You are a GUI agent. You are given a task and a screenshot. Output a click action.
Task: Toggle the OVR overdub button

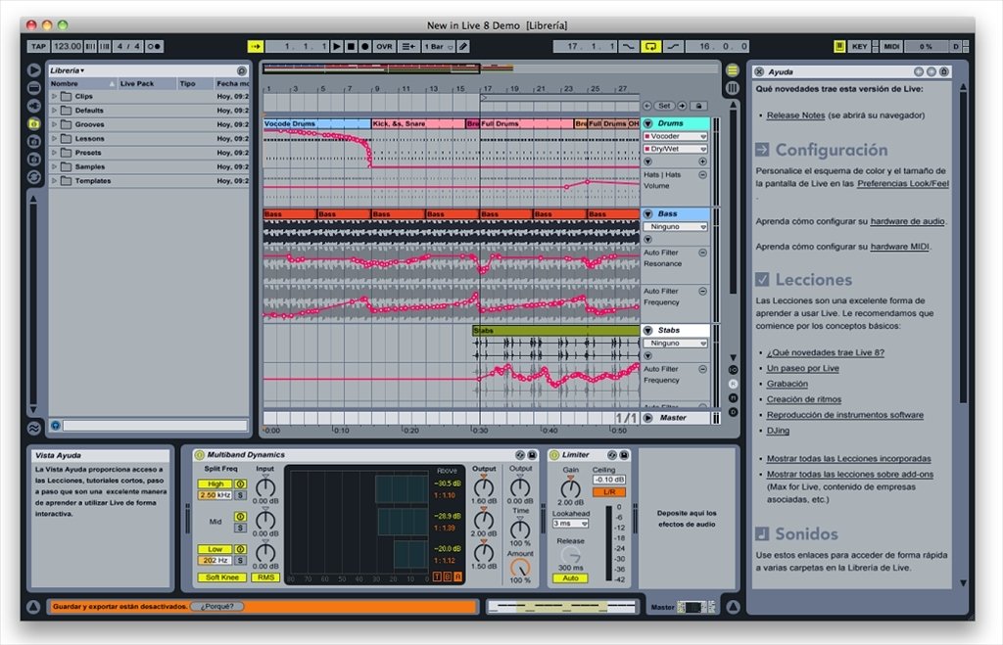coord(384,46)
